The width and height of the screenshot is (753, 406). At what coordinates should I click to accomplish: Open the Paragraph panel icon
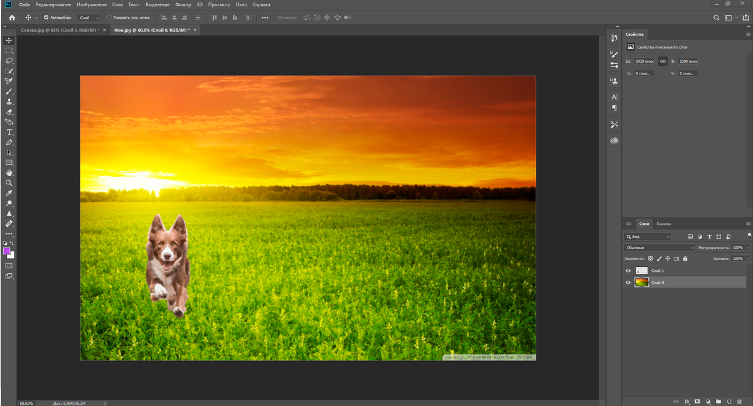614,108
